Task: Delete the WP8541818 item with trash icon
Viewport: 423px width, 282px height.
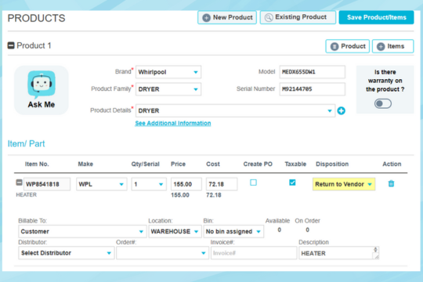Action: 391,184
